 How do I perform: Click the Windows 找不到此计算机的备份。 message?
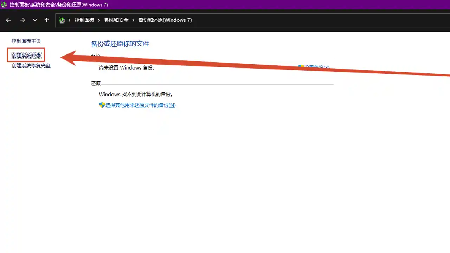click(136, 95)
